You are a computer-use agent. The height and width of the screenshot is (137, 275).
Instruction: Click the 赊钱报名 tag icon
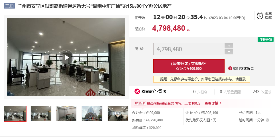[140, 103]
